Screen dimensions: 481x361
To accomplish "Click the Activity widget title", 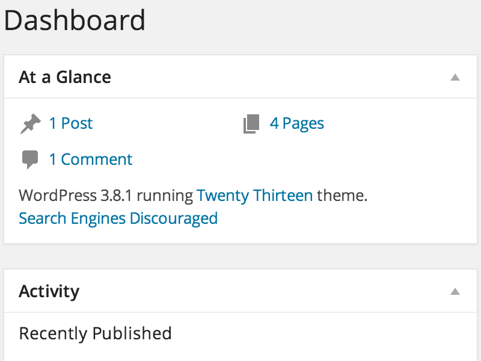I will point(49,291).
